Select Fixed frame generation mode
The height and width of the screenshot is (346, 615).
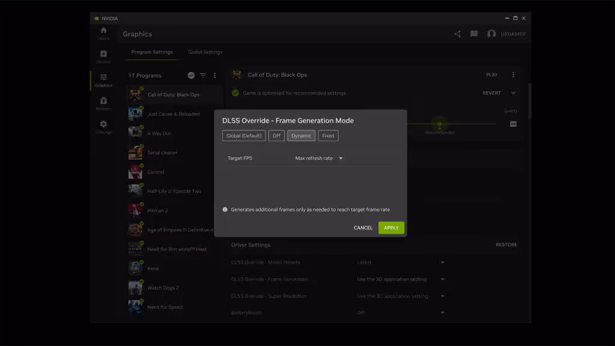[x=328, y=136]
